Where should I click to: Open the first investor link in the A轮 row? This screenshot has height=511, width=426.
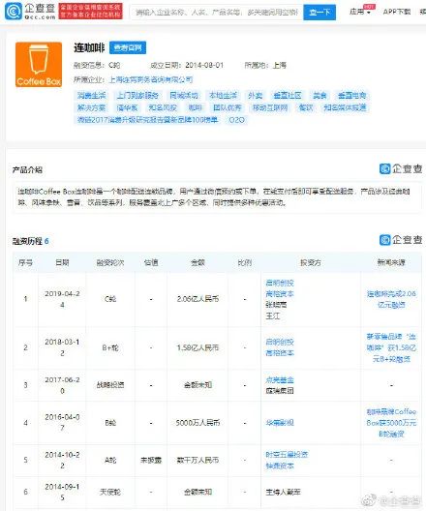pyautogui.click(x=287, y=454)
